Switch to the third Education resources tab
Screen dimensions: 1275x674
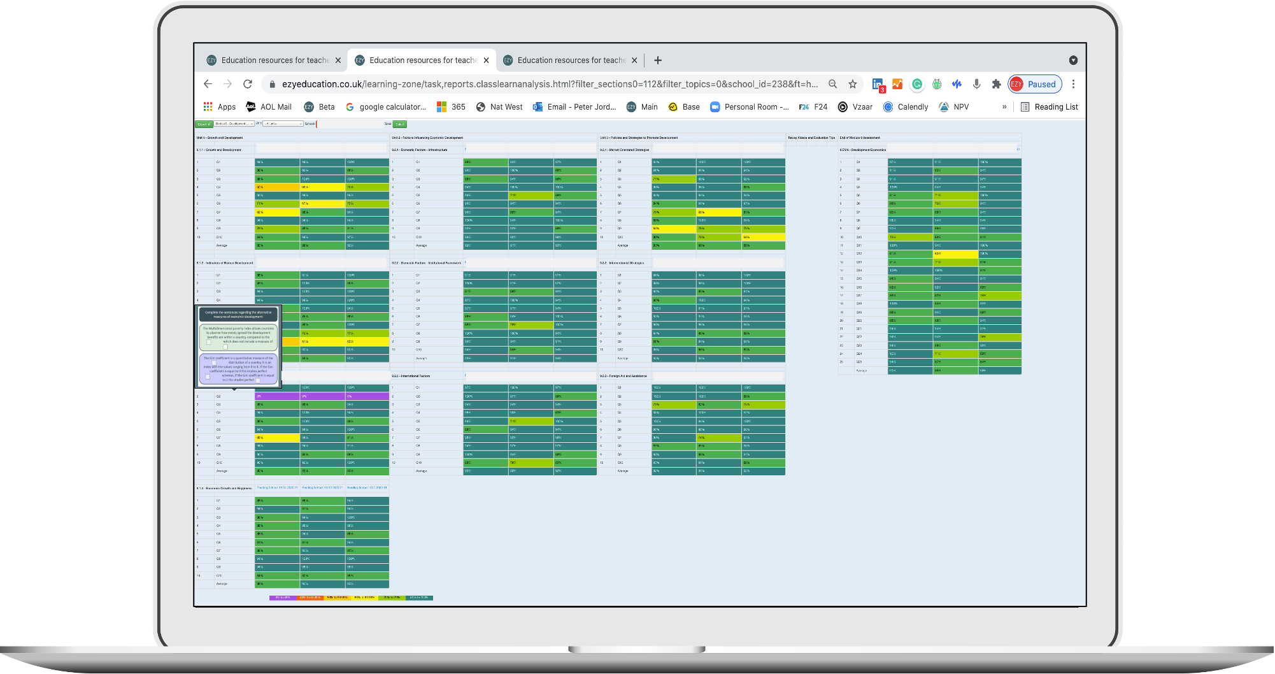571,61
